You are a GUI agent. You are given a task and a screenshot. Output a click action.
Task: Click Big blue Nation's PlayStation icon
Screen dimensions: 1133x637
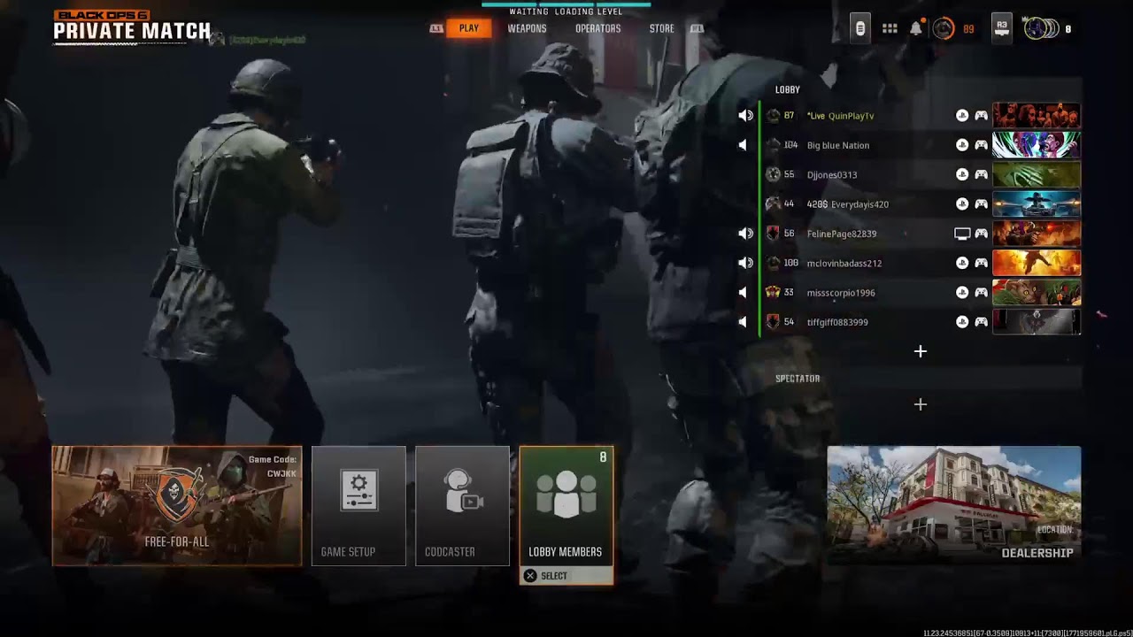pos(962,145)
